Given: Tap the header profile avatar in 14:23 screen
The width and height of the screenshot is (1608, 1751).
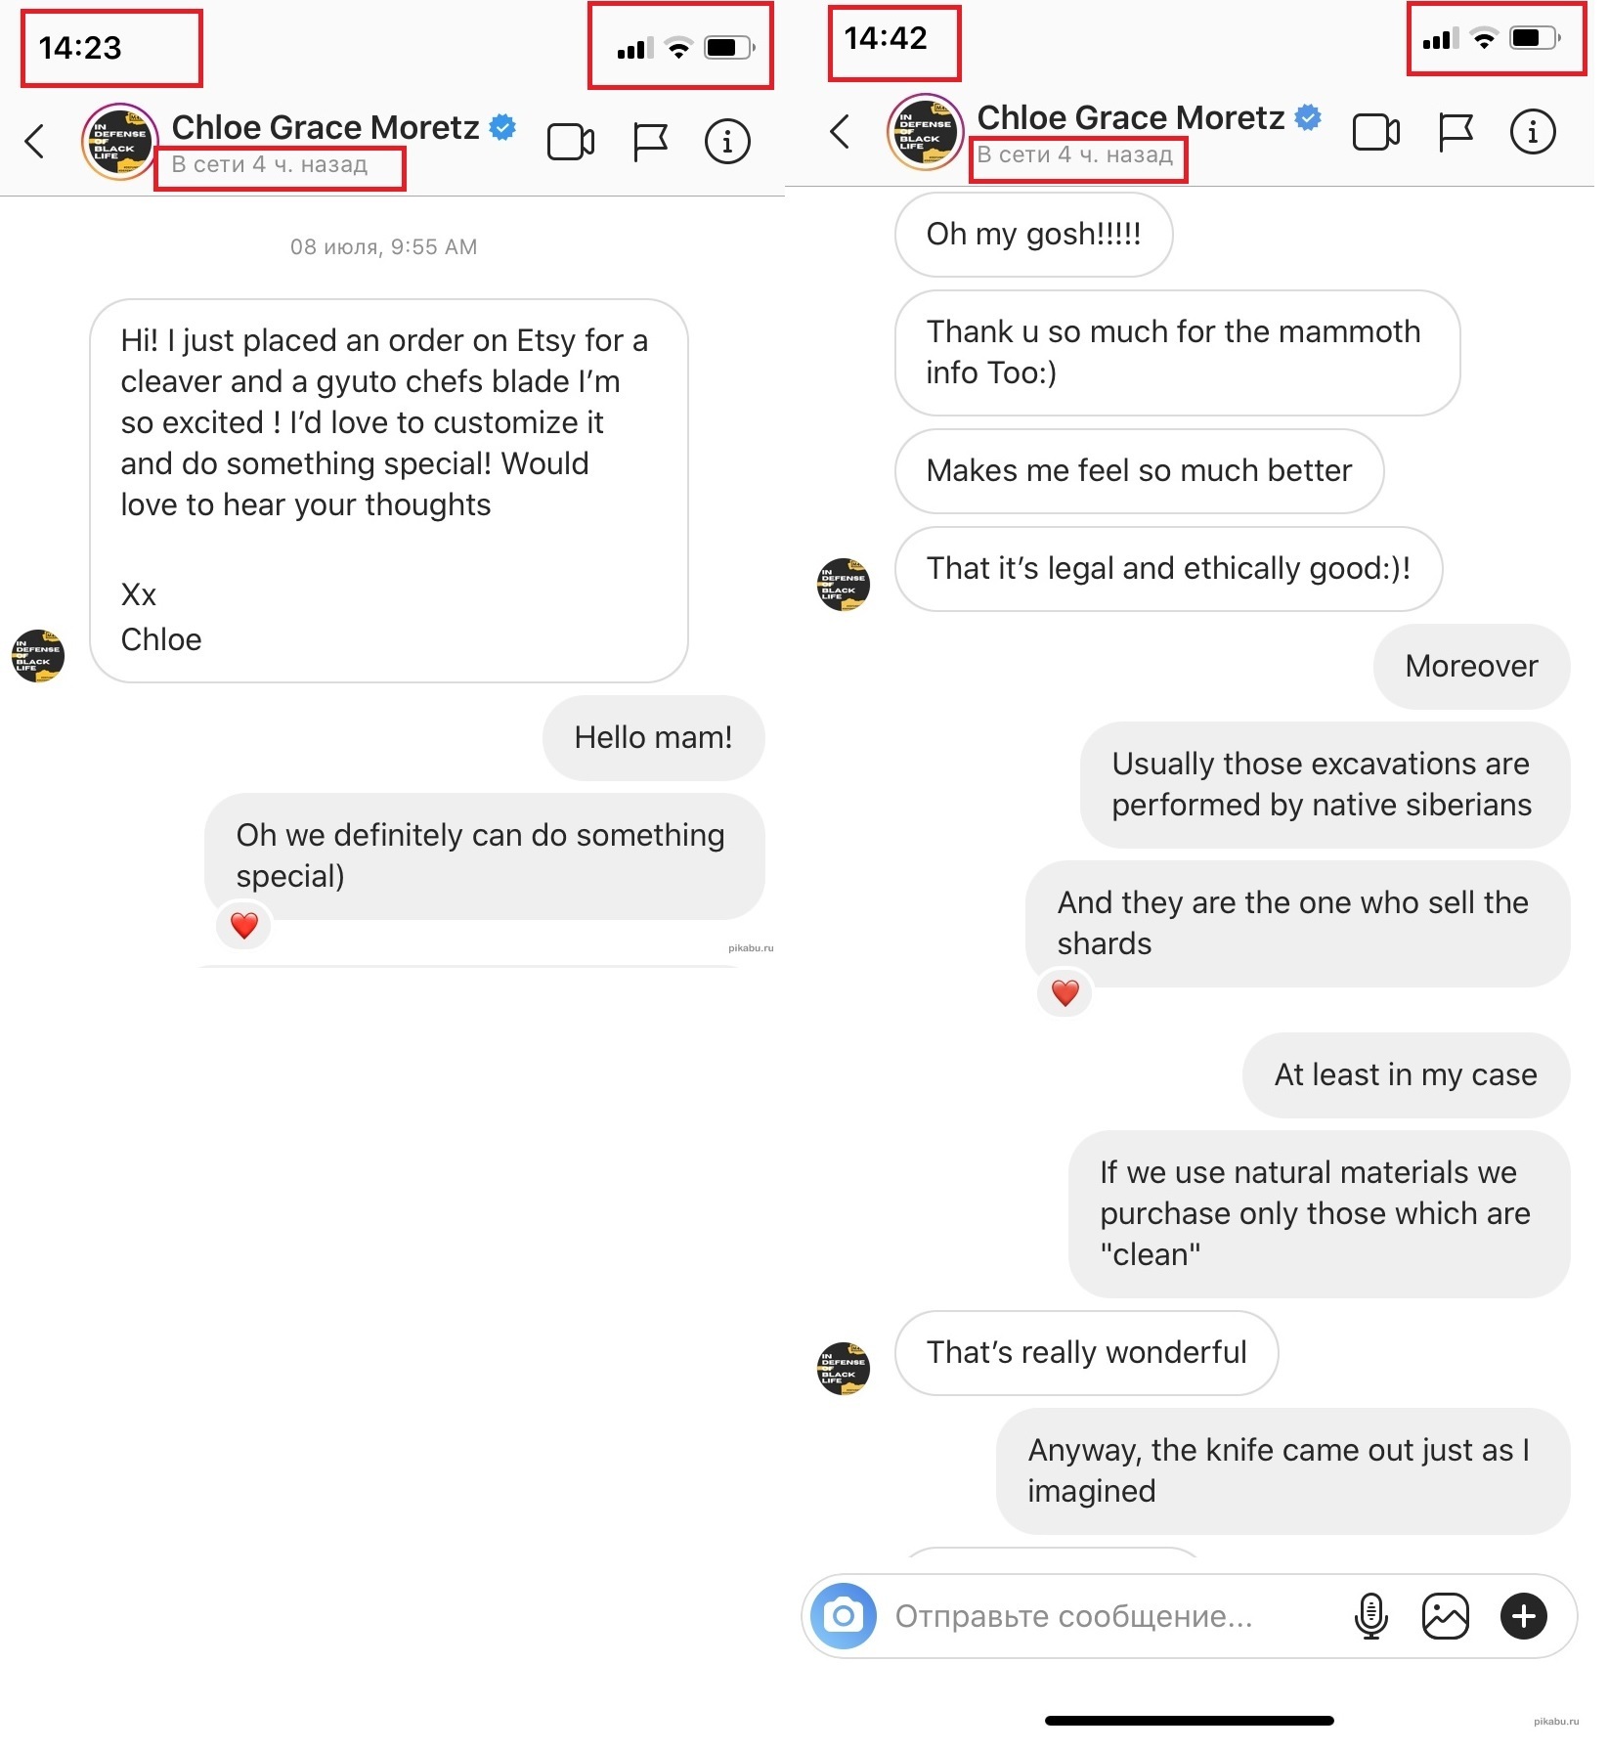Looking at the screenshot, I should [119, 142].
